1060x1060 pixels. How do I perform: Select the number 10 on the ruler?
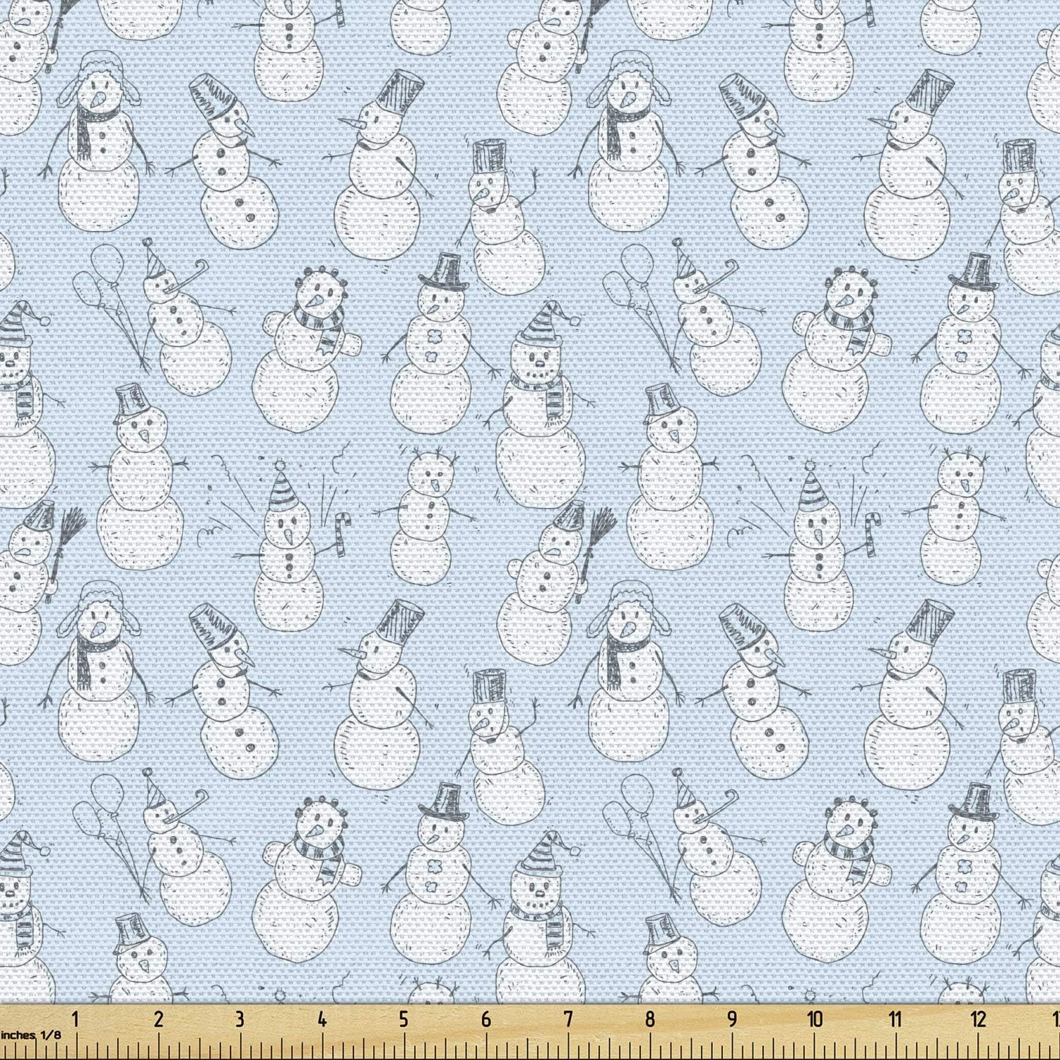(815, 1020)
